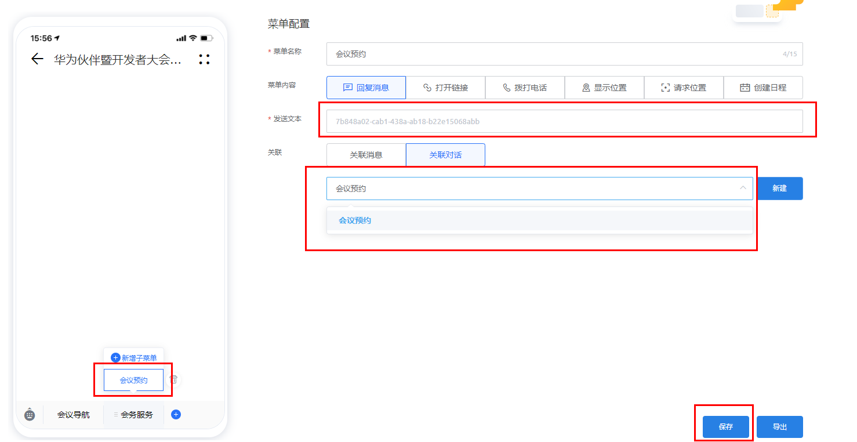Open the four-dot more menu in phone header

204,59
